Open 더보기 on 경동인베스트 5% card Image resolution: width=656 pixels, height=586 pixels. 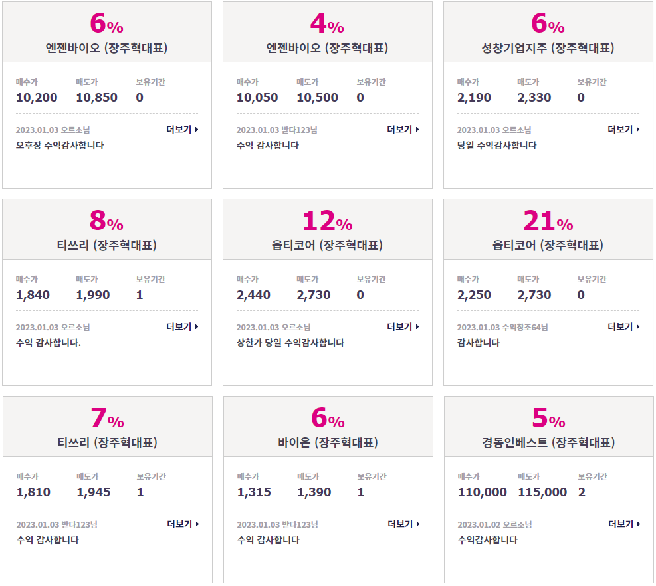[624, 524]
